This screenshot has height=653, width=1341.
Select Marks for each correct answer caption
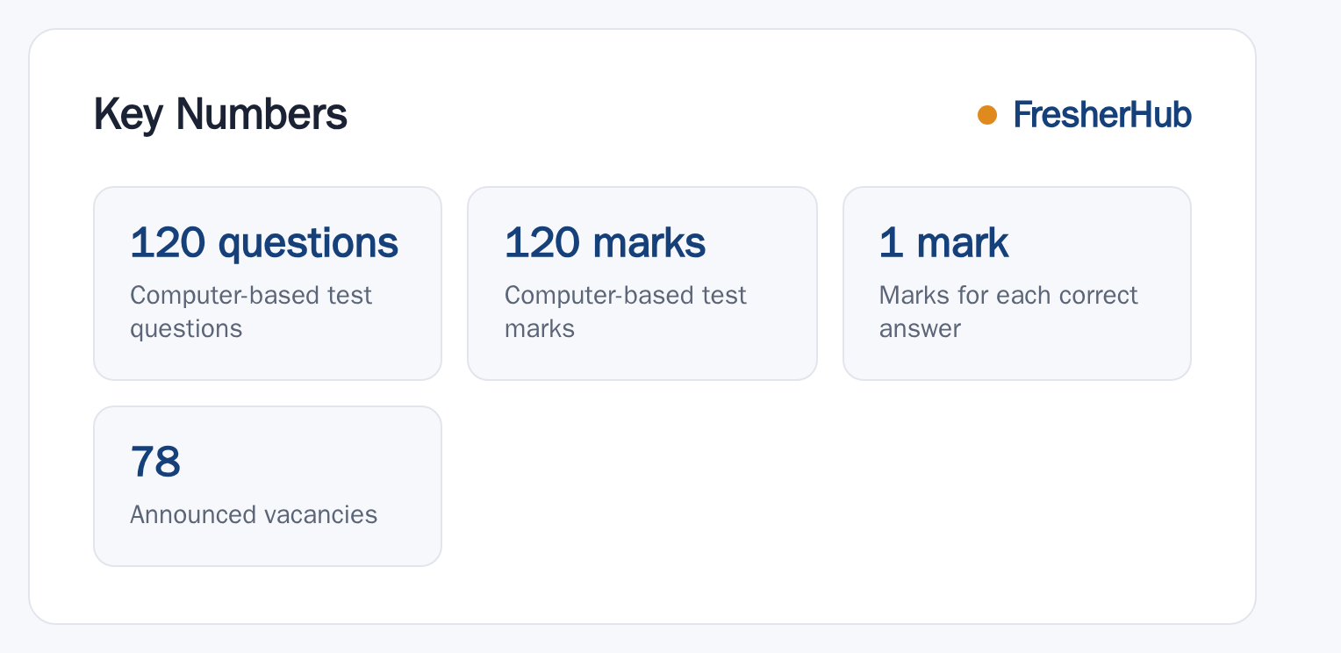pyautogui.click(x=1008, y=312)
